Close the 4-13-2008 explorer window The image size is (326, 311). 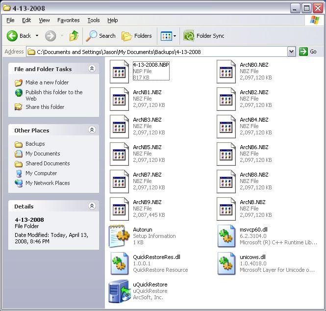pos(318,8)
